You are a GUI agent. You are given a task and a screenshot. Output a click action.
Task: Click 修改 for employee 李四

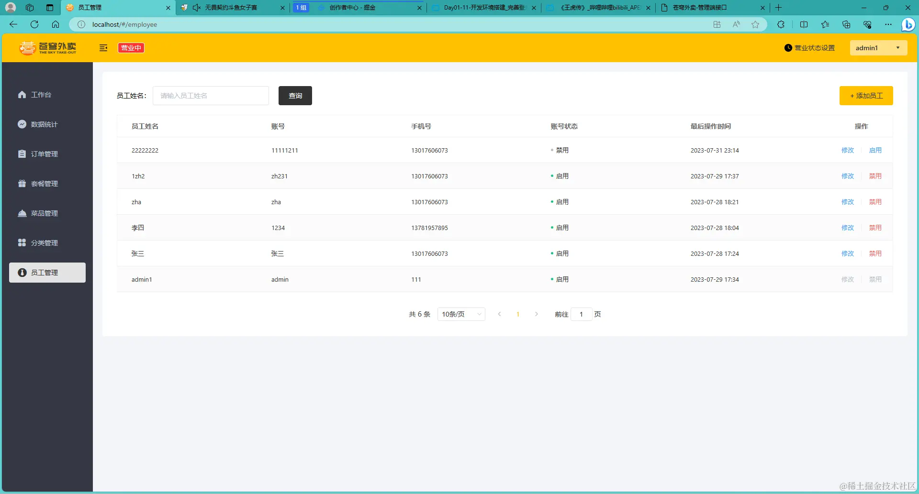tap(848, 228)
